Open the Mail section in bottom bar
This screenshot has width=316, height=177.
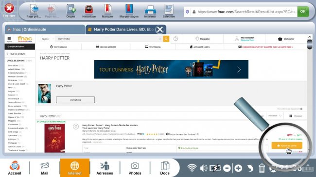pyautogui.click(x=45, y=168)
